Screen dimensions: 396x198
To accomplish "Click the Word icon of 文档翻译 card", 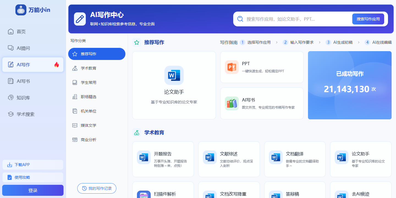I will coord(276,157).
